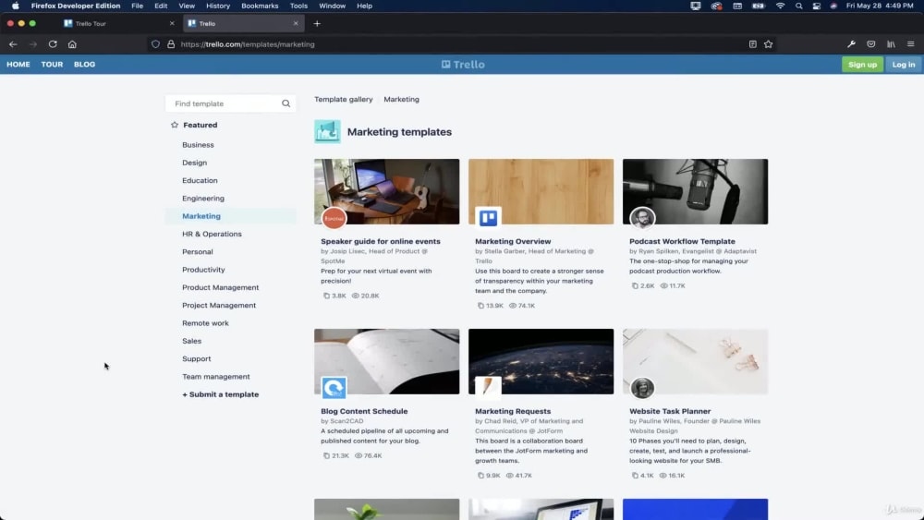Reload the current page
The height and width of the screenshot is (520, 924).
pyautogui.click(x=53, y=44)
